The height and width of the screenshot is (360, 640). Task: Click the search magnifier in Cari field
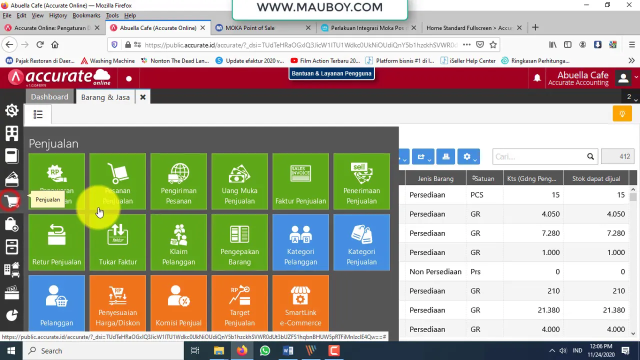click(590, 157)
